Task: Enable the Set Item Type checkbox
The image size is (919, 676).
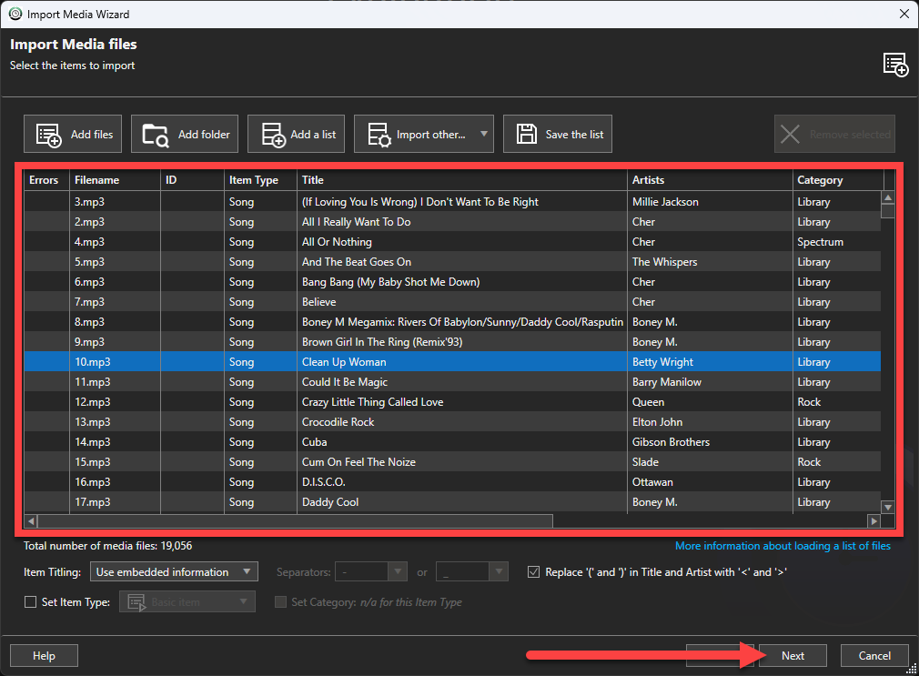Action: [30, 601]
